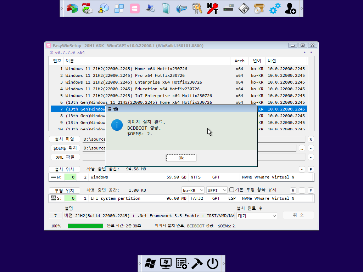Click the F button on 부팅 위치 row

311,191
